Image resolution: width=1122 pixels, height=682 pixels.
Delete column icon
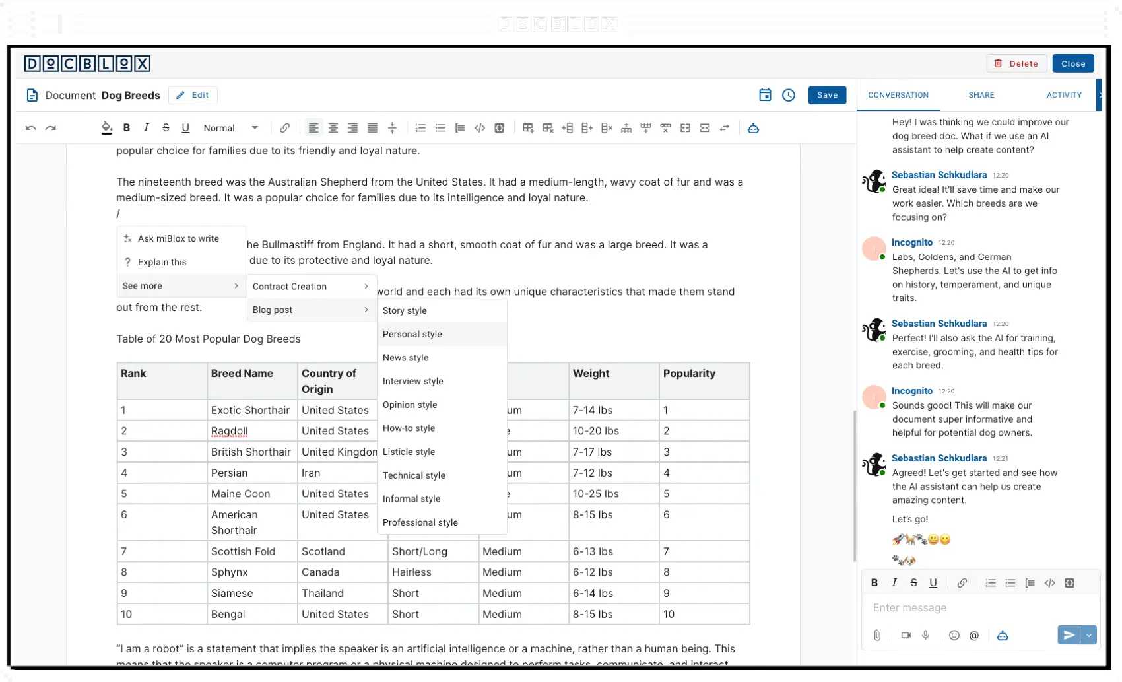[607, 128]
